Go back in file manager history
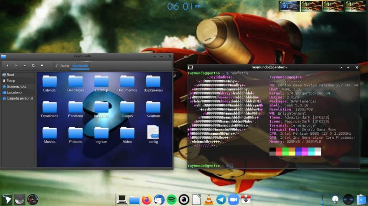The image size is (368, 206). (7, 66)
